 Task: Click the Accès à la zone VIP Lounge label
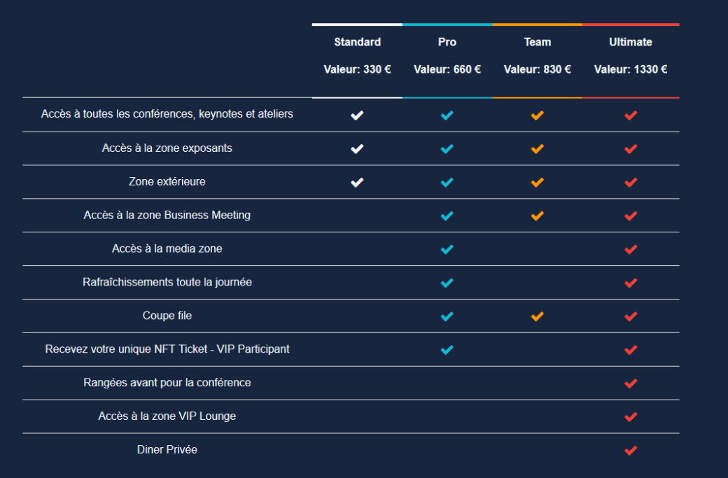click(167, 416)
